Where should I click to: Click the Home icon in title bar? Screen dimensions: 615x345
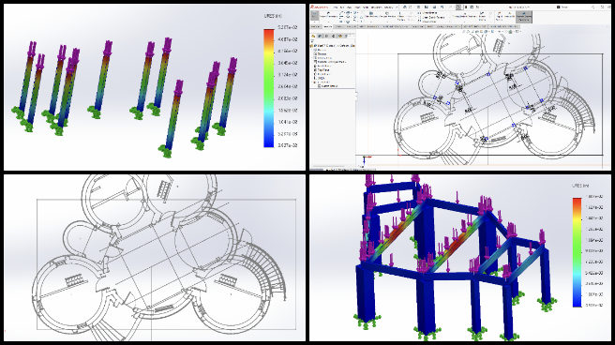click(404, 7)
